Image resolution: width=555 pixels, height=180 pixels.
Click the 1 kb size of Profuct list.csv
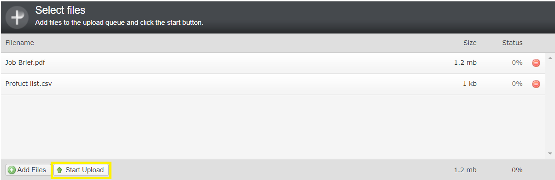point(469,84)
